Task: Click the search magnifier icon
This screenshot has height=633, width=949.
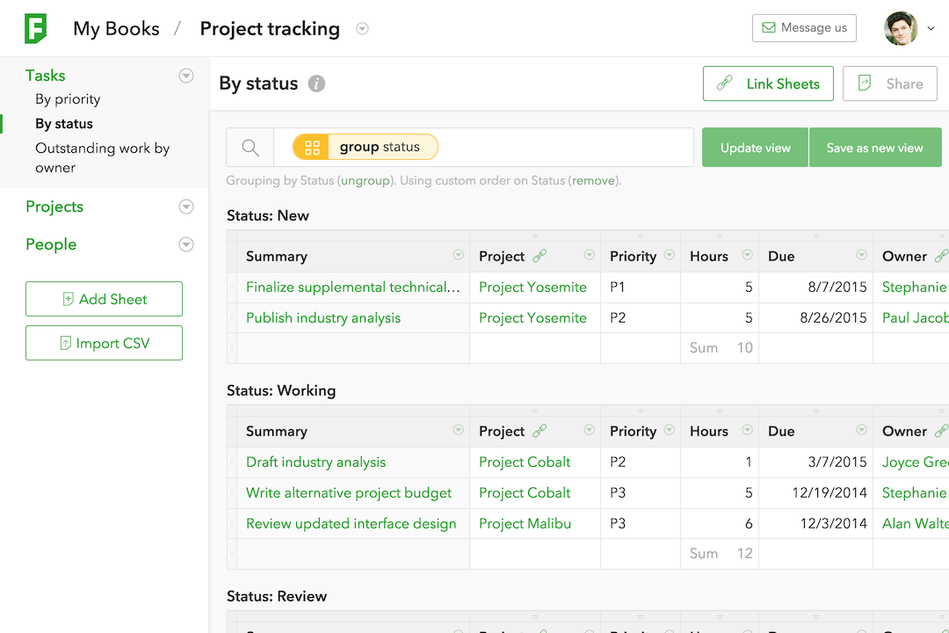Action: tap(250, 148)
